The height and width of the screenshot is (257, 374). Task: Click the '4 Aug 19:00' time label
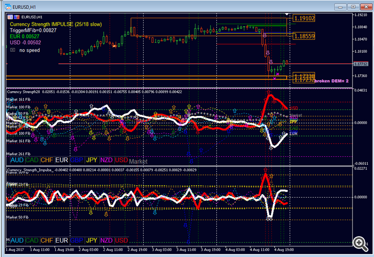[284, 250]
